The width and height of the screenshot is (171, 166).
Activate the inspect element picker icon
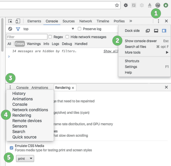point(10,21)
